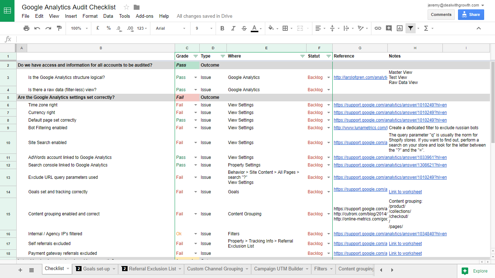The height and width of the screenshot is (278, 495).
Task: Click the Redo arrow
Action: [48, 28]
